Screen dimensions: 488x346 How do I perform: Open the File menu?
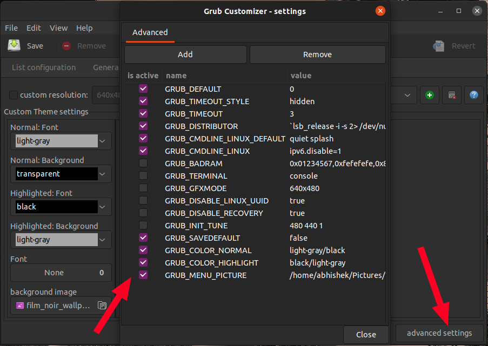[11, 28]
